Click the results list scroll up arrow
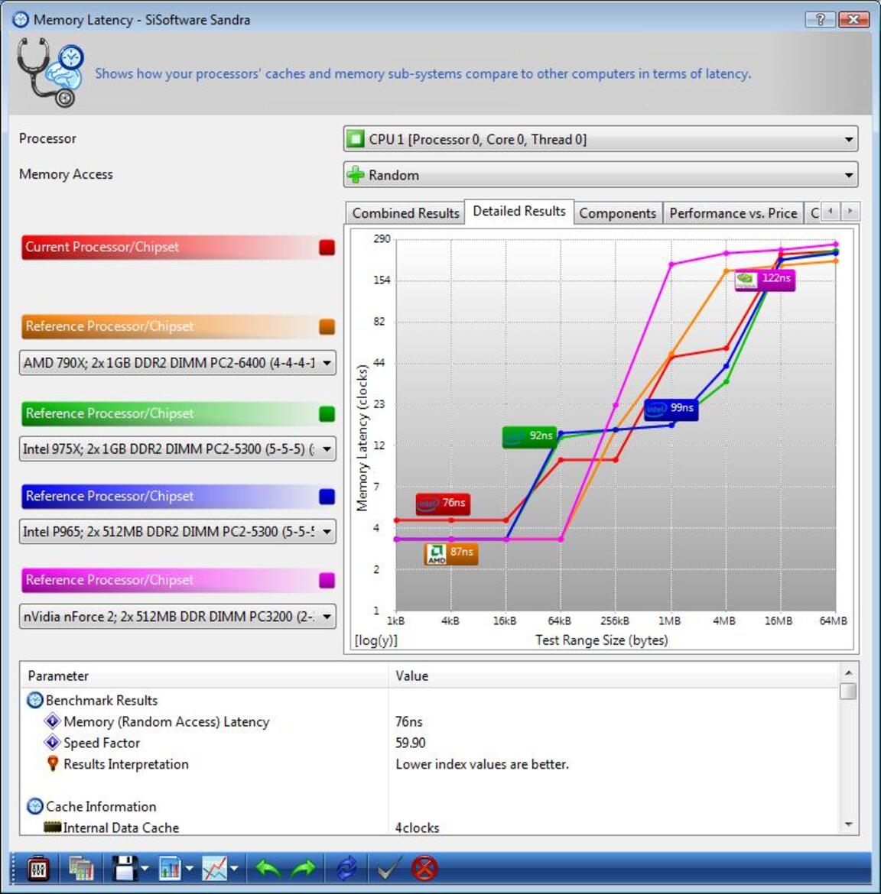The height and width of the screenshot is (894, 881). tap(848, 672)
